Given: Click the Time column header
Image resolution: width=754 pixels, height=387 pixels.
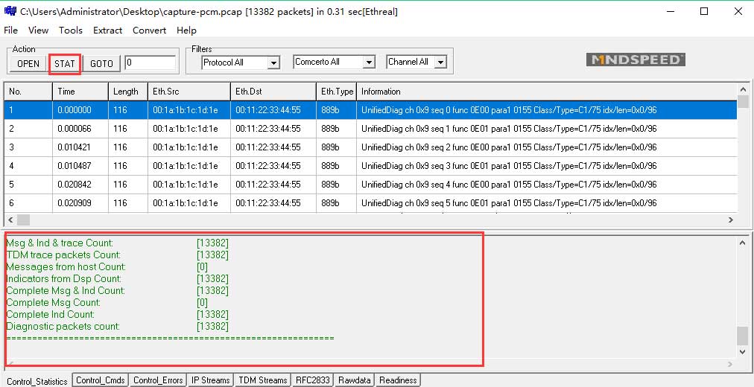Looking at the screenshot, I should point(80,92).
